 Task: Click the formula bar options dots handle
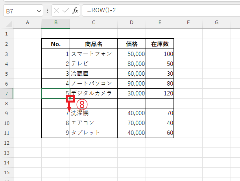click(x=47, y=11)
